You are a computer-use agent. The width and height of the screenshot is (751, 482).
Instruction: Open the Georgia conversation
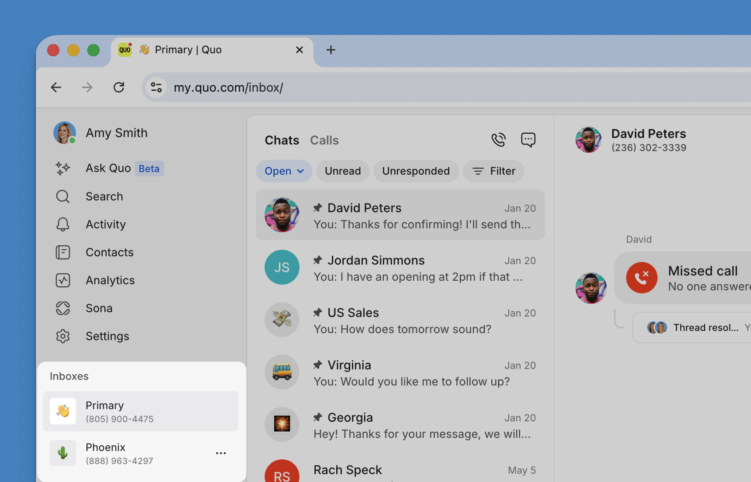pyautogui.click(x=400, y=424)
